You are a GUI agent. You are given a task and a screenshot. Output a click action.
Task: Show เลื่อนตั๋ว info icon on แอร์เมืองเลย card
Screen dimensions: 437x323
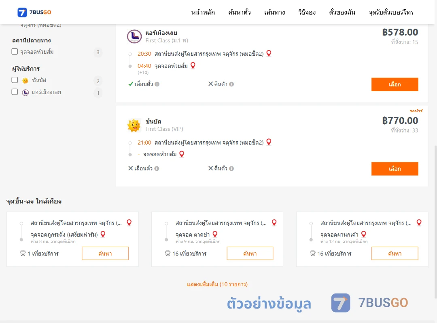click(157, 84)
